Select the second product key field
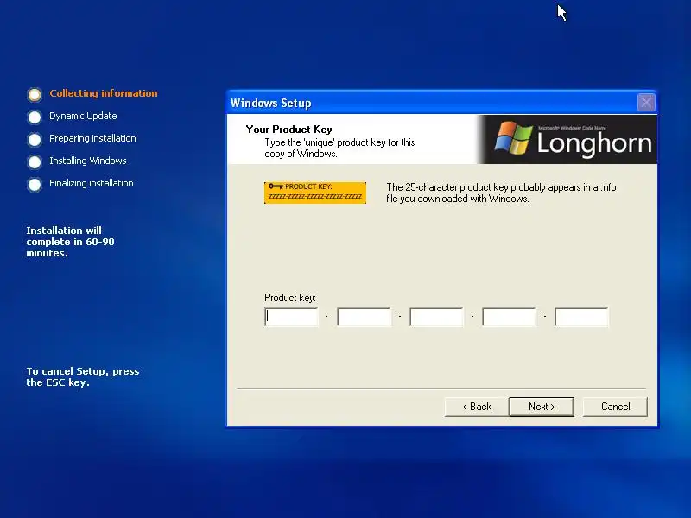Viewport: 691px width, 518px height. click(x=364, y=317)
